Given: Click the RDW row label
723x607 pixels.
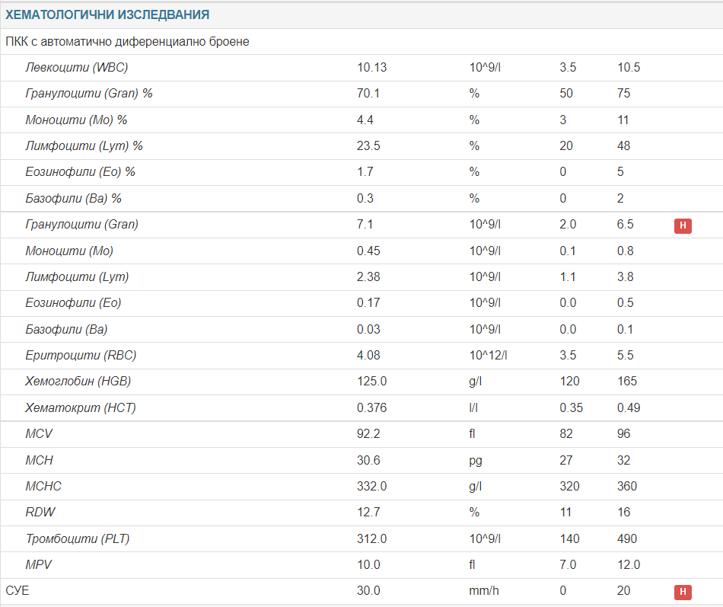Looking at the screenshot, I should coord(40,512).
